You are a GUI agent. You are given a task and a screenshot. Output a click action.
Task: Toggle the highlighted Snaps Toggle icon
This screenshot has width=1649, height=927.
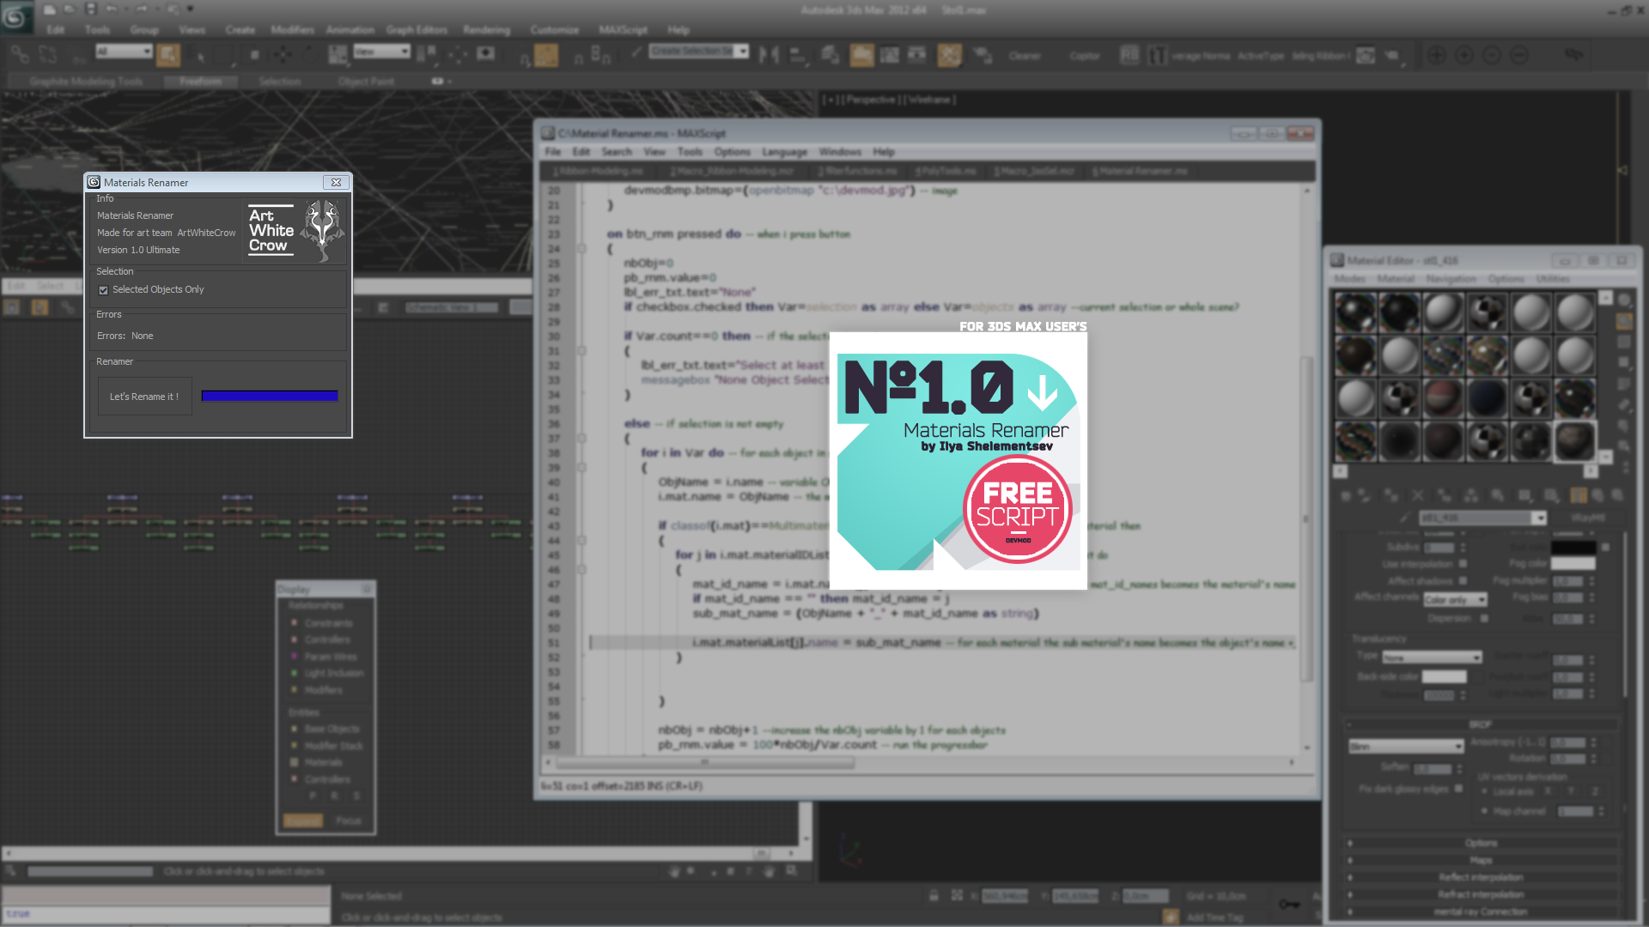pos(546,56)
